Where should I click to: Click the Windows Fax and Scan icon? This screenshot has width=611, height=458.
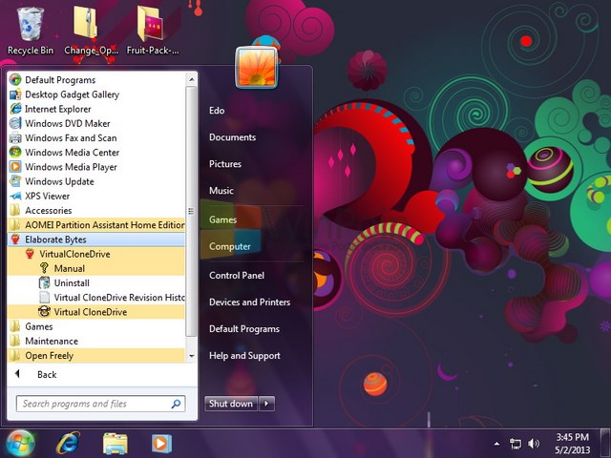(x=15, y=137)
